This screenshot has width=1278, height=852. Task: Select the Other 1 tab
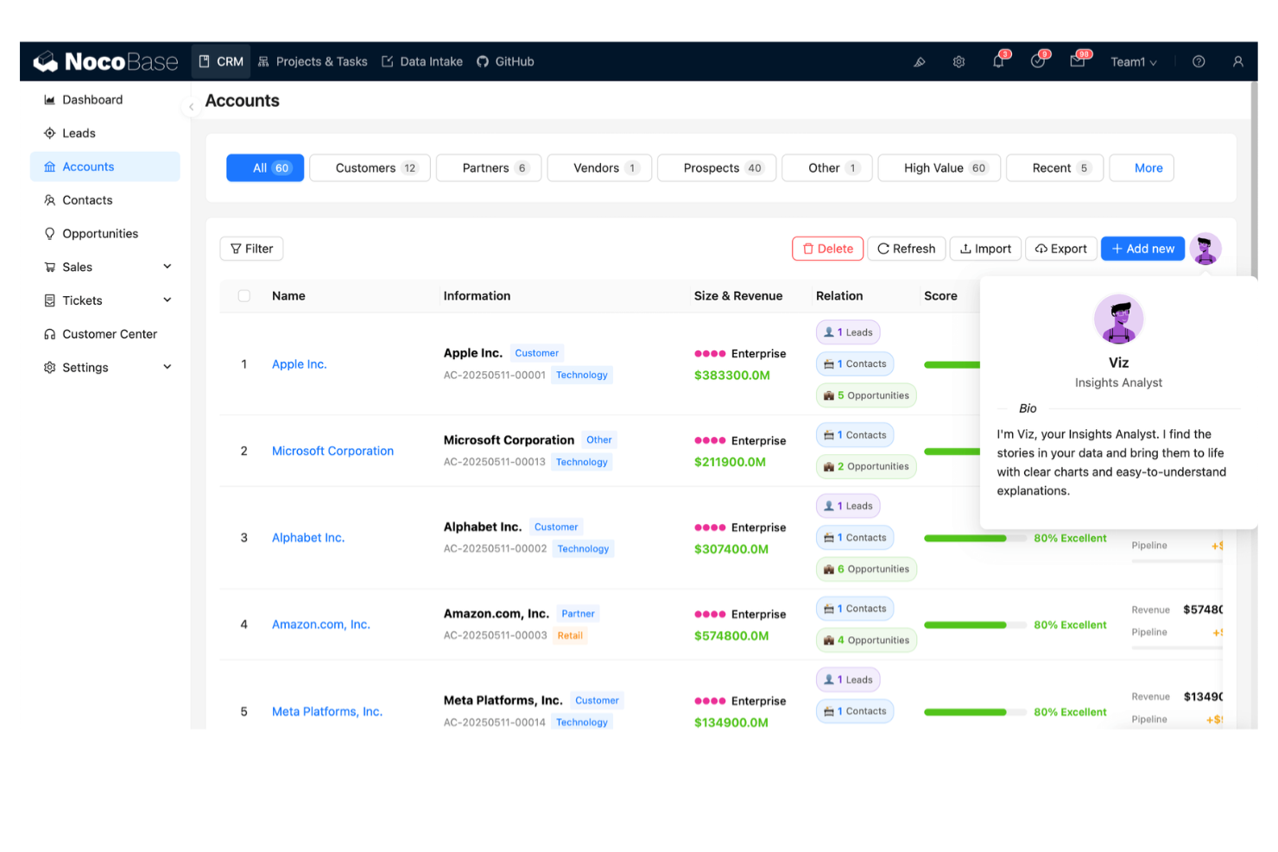click(827, 168)
